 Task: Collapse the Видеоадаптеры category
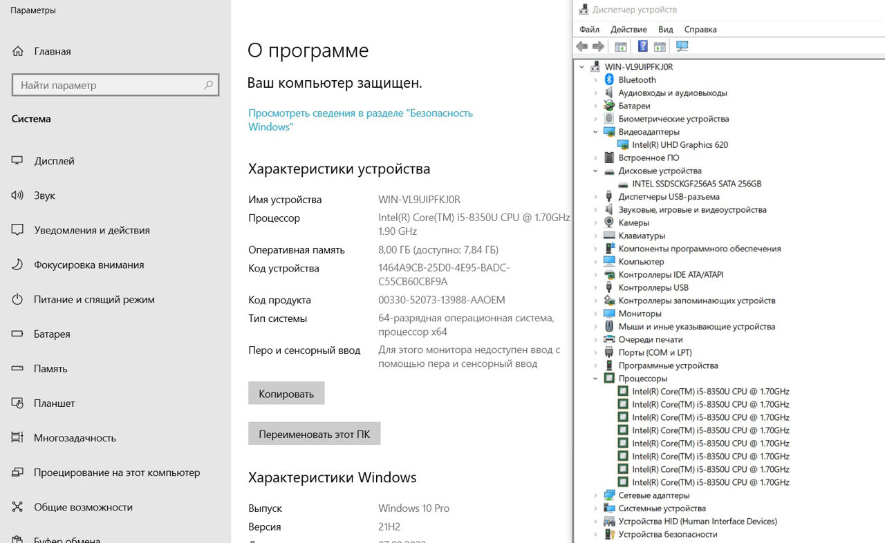[595, 132]
